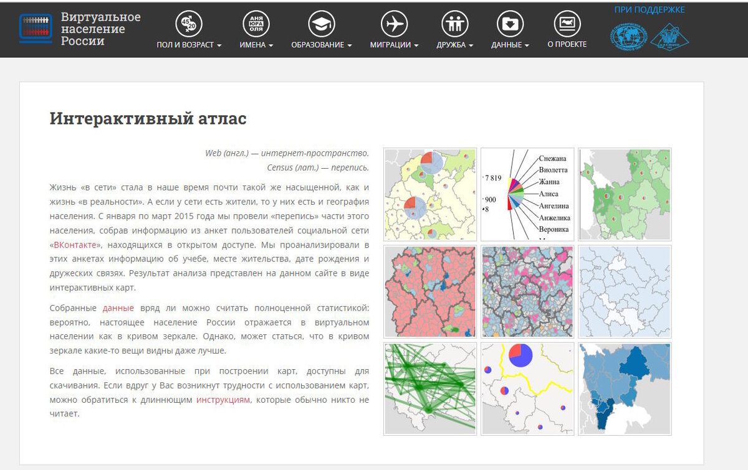Image resolution: width=748 pixels, height=470 pixels.
Task: Open the ОБРАЗОВАНИЕ dropdown menu
Action: click(x=322, y=45)
